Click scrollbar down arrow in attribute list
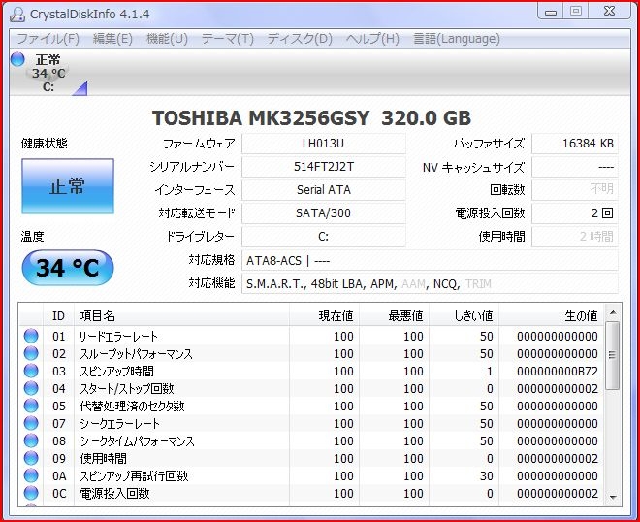Viewport: 640px width, 522px height. pyautogui.click(x=612, y=496)
